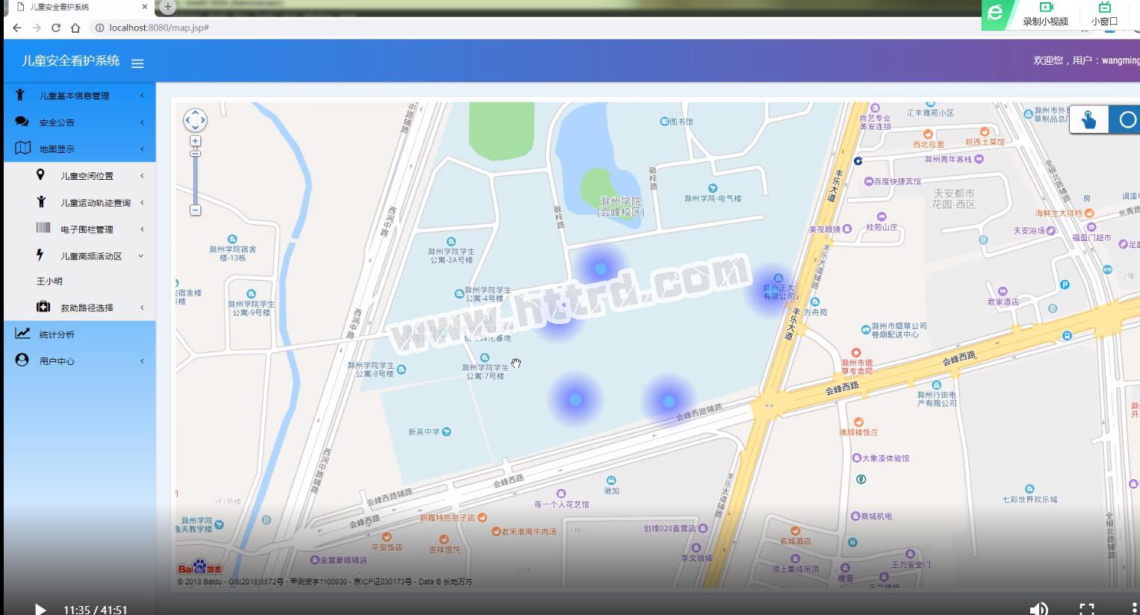1140x615 pixels.
Task: Mute video with the volume icon
Action: point(1038,609)
